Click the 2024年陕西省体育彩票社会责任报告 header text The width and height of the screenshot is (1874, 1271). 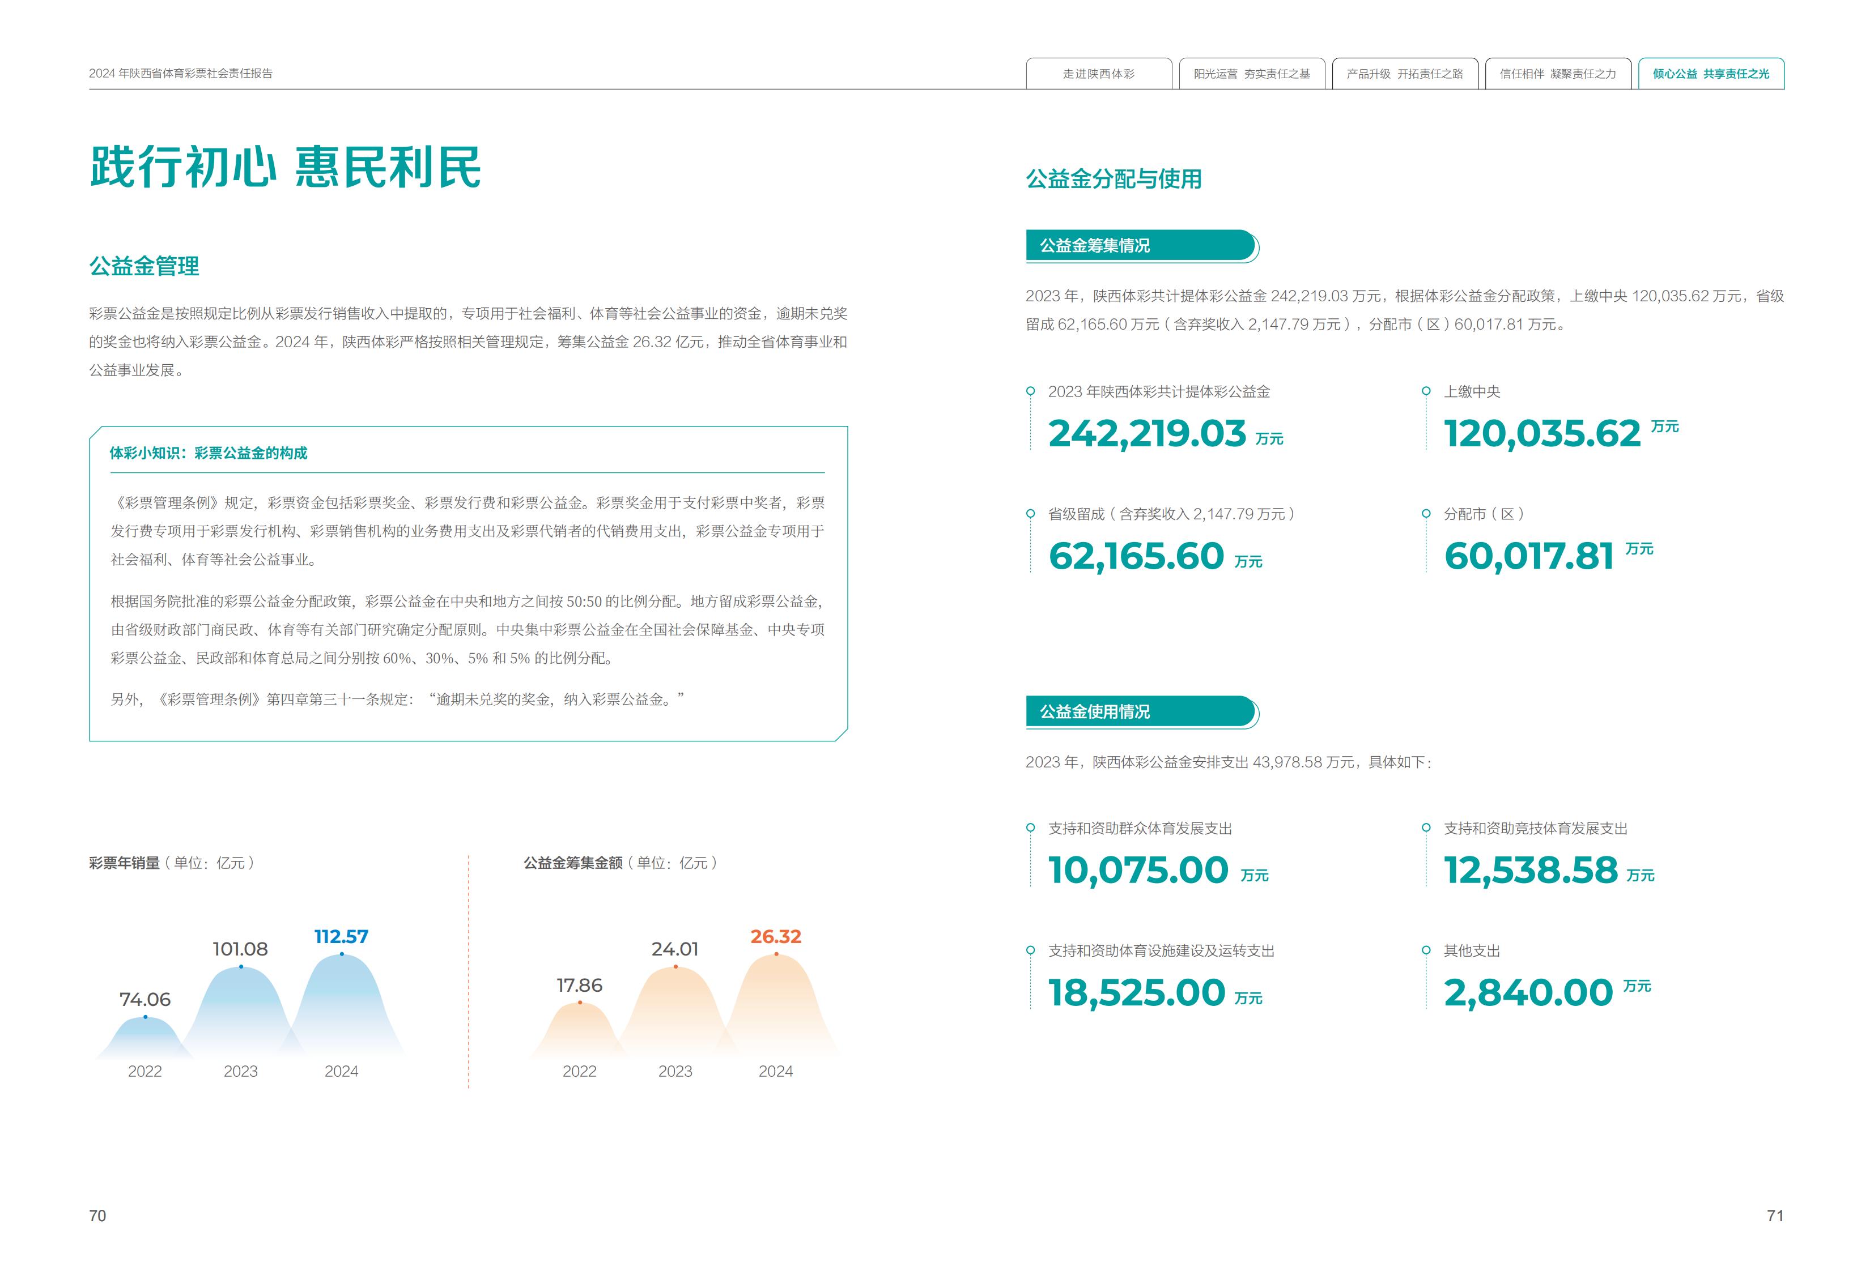(181, 73)
